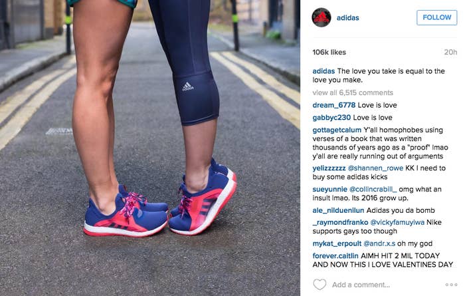The height and width of the screenshot is (296, 465).
Task: Click the adidas shoes post photo
Action: click(x=150, y=148)
